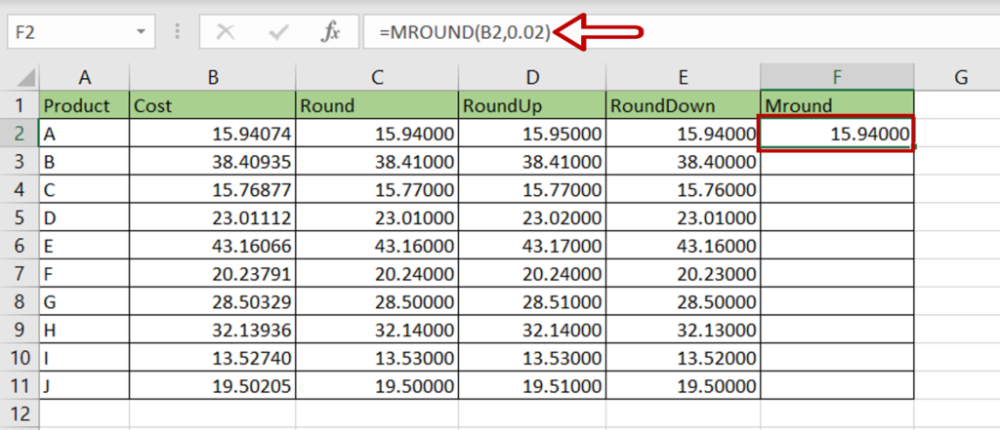Click the Cancel X icon in formula bar
This screenshot has height=430, width=1000.
(x=224, y=32)
